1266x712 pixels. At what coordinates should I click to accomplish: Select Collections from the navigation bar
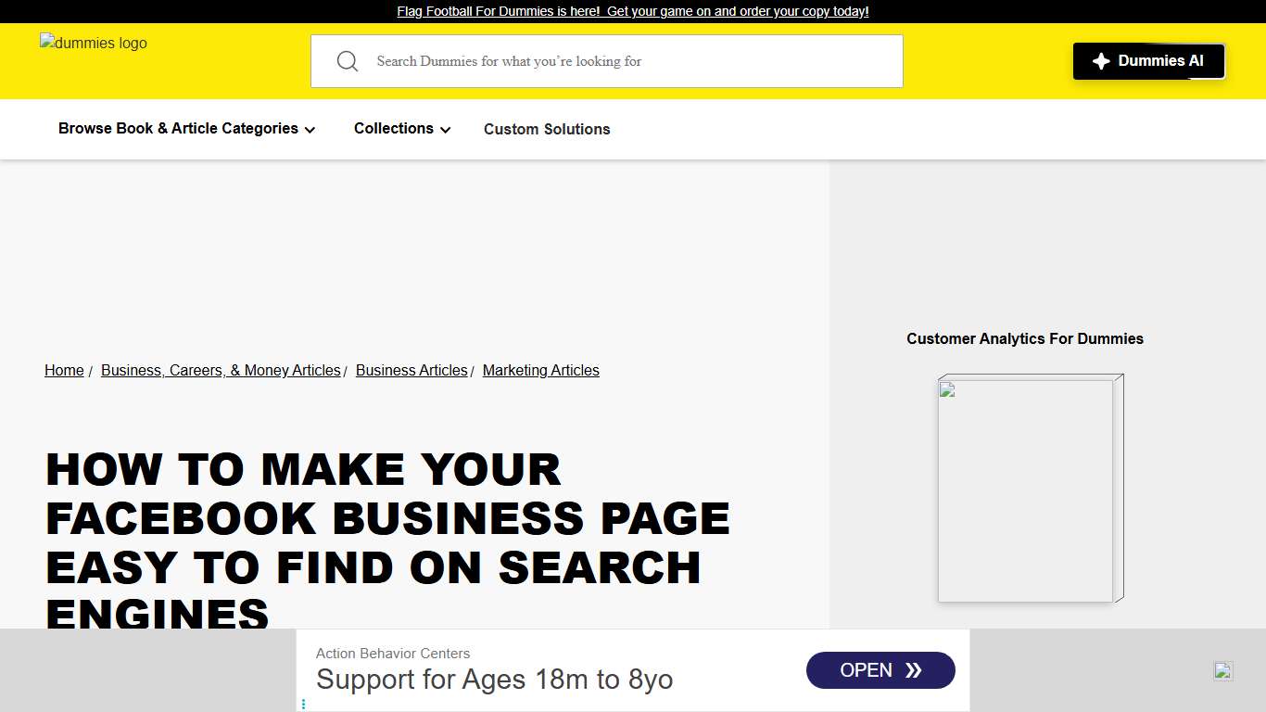pyautogui.click(x=393, y=129)
